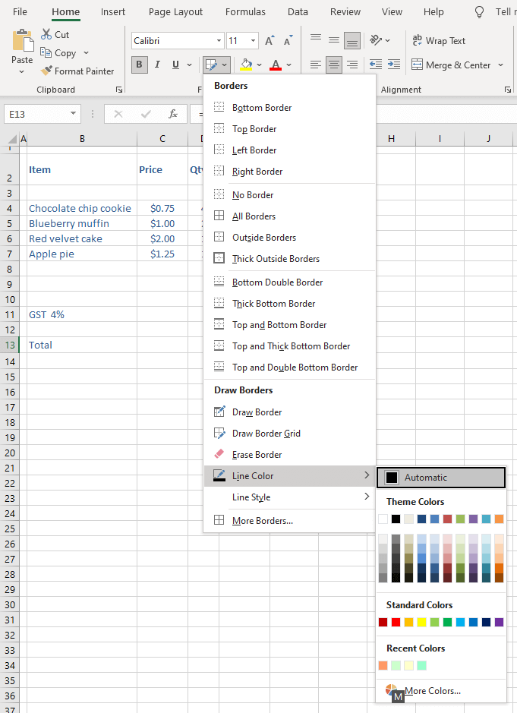
Task: Select All Borders menu option
Action: point(254,216)
